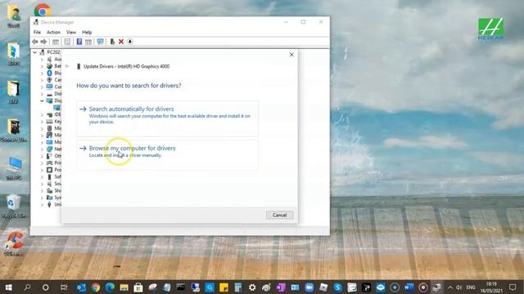The width and height of the screenshot is (524, 294).
Task: Expand the Batteries tree category
Action: [x=42, y=66]
